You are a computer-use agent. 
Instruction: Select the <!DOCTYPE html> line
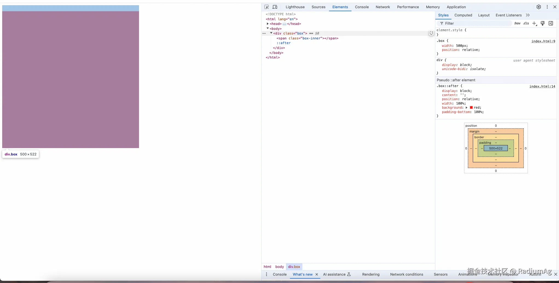point(281,14)
